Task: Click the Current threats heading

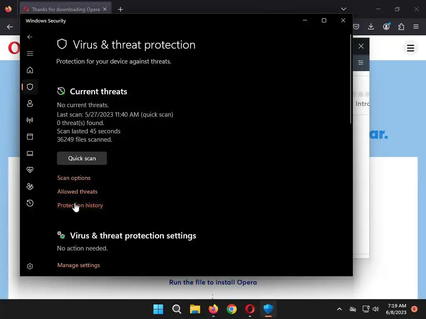Action: pyautogui.click(x=98, y=91)
